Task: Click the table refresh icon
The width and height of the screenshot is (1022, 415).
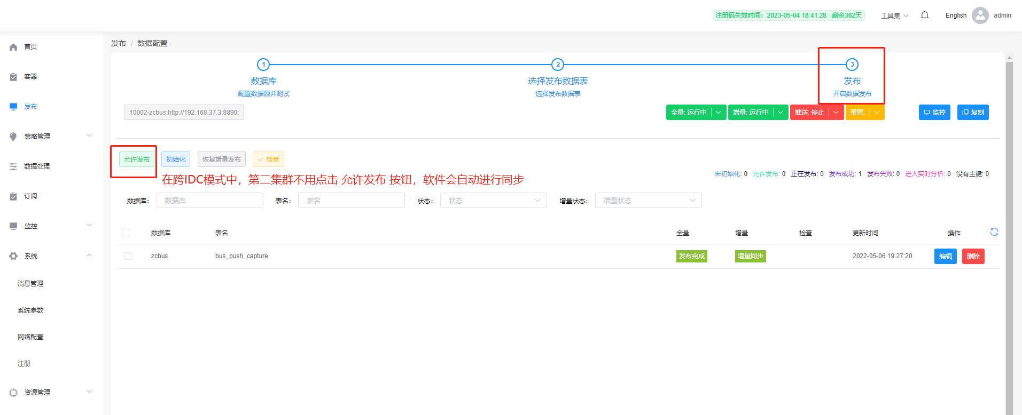Action: coord(994,232)
